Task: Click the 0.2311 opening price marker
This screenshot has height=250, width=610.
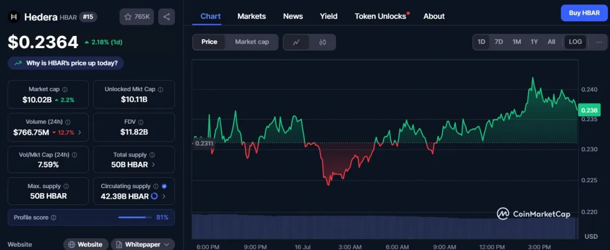Action: [204, 144]
